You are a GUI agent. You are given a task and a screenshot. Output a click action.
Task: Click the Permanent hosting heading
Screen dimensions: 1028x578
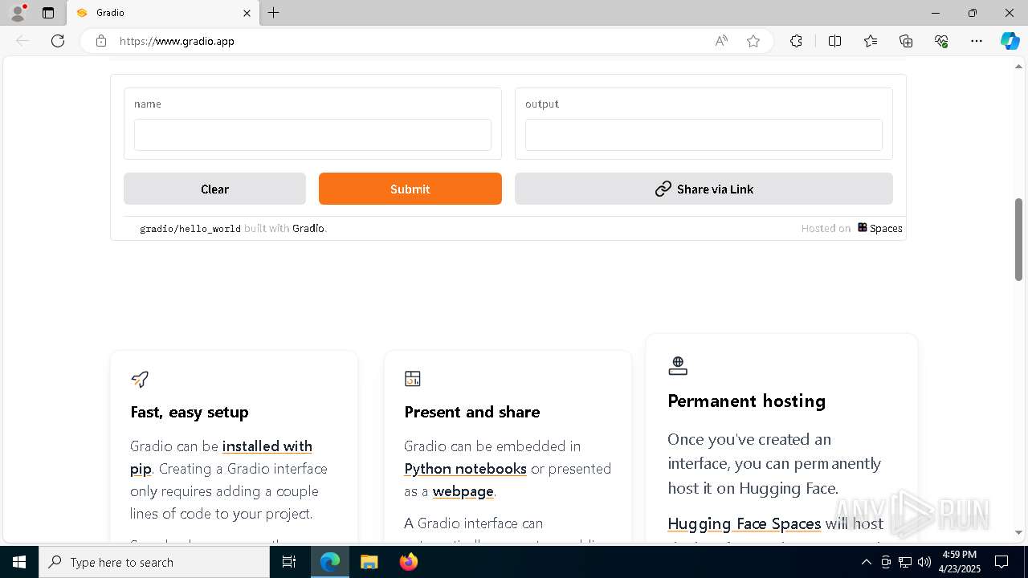tap(747, 401)
